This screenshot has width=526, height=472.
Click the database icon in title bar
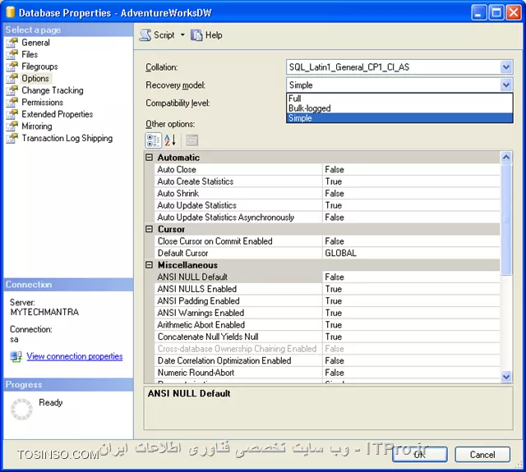[11, 12]
